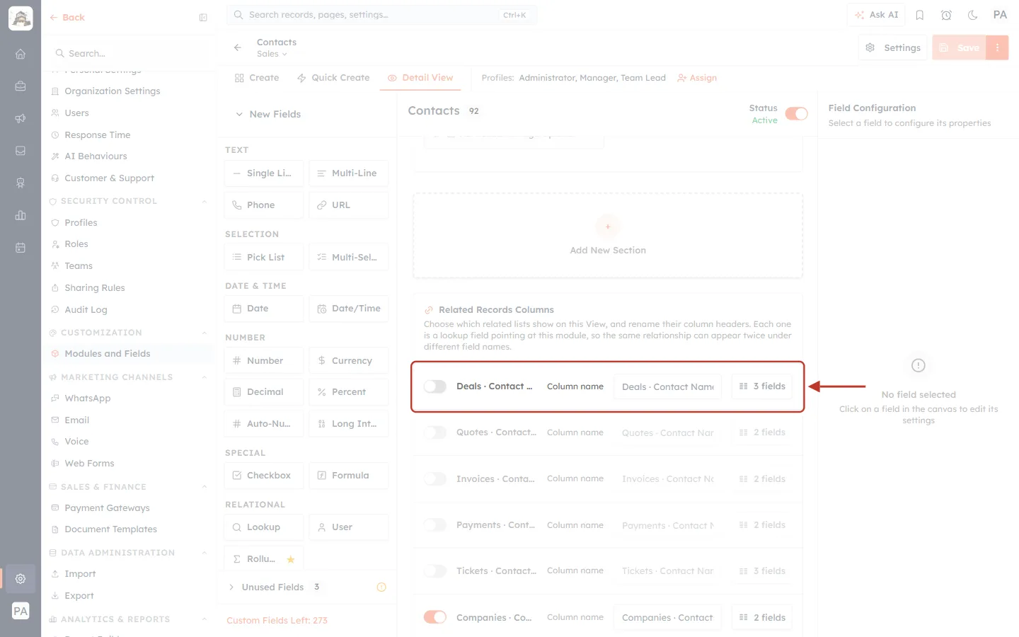Viewport: 1019px width, 637px height.
Task: Open the Audit Log settings item
Action: 86,309
